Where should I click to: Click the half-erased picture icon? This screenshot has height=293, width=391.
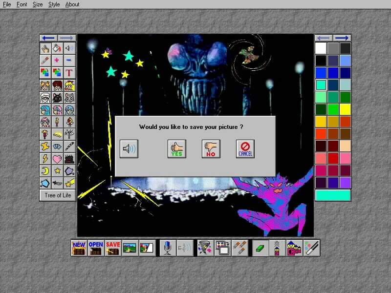click(147, 248)
